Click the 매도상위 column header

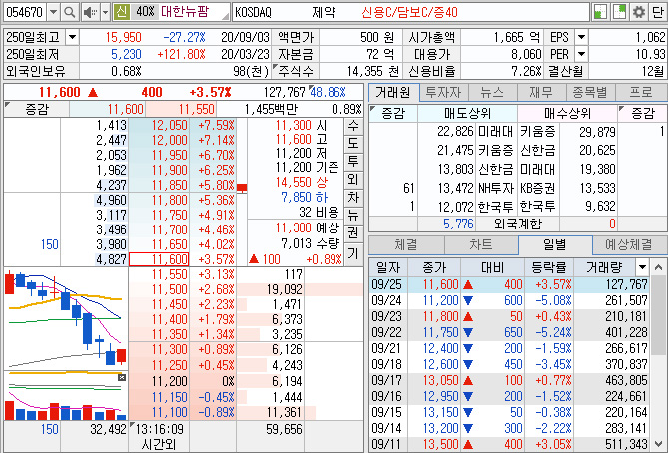point(467,114)
